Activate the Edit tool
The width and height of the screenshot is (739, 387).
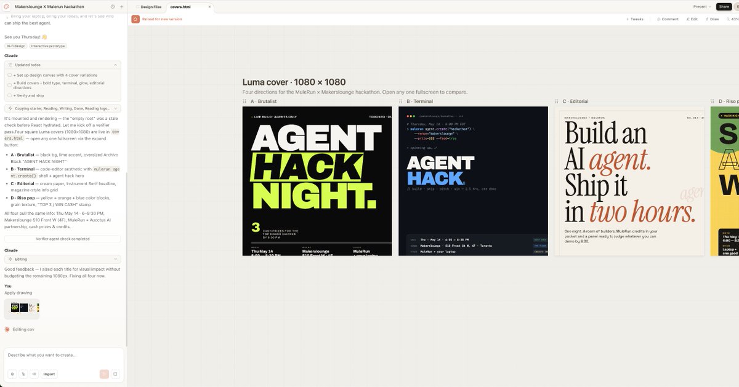[692, 19]
